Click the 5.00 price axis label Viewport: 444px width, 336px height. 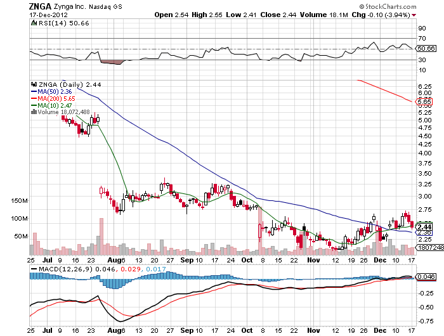pyautogui.click(x=425, y=120)
